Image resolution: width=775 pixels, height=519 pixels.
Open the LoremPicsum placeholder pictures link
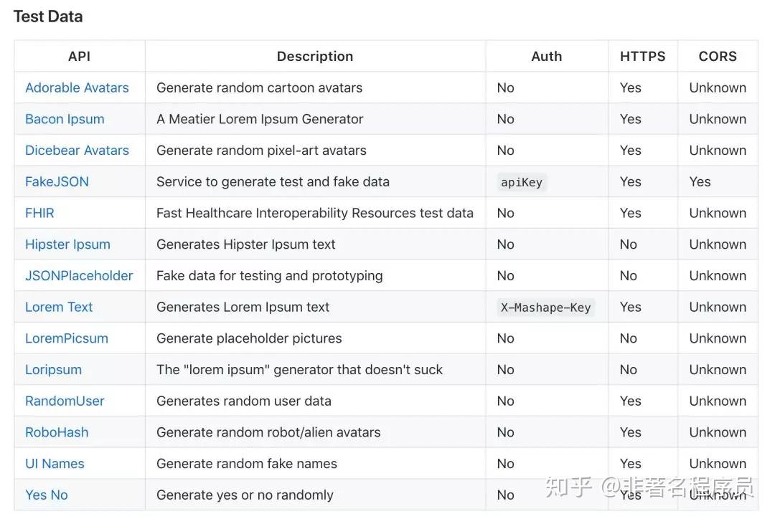(67, 338)
